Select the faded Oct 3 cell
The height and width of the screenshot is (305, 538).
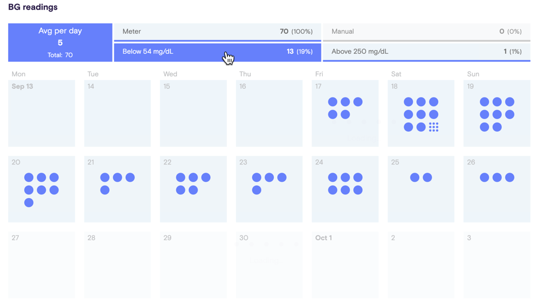click(x=497, y=264)
